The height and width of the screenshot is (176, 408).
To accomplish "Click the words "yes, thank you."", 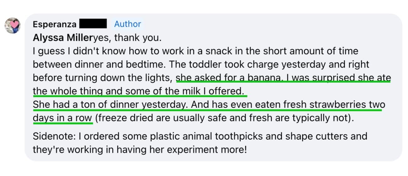I will [127, 38].
